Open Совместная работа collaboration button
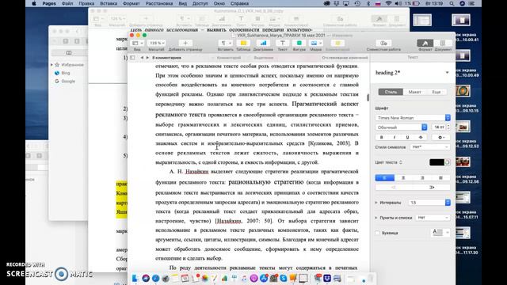 (x=383, y=43)
